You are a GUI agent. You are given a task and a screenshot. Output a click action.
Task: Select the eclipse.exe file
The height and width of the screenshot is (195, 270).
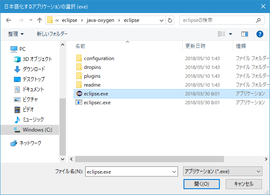(172, 94)
